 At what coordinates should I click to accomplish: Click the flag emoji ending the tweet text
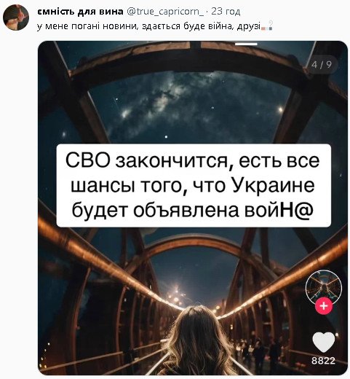[x=264, y=27]
